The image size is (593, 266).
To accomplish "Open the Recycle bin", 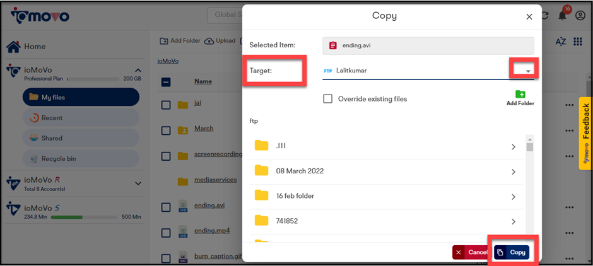I will click(x=81, y=159).
